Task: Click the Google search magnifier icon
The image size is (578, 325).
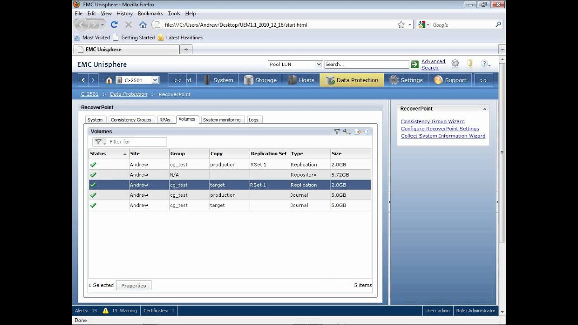Action: [498, 24]
